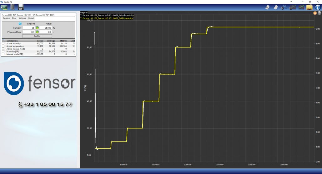The image size is (322, 174).
Task: Open the gear with blue arrow icon
Action: pos(284,7)
